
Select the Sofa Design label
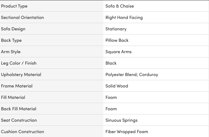[x=13, y=29]
